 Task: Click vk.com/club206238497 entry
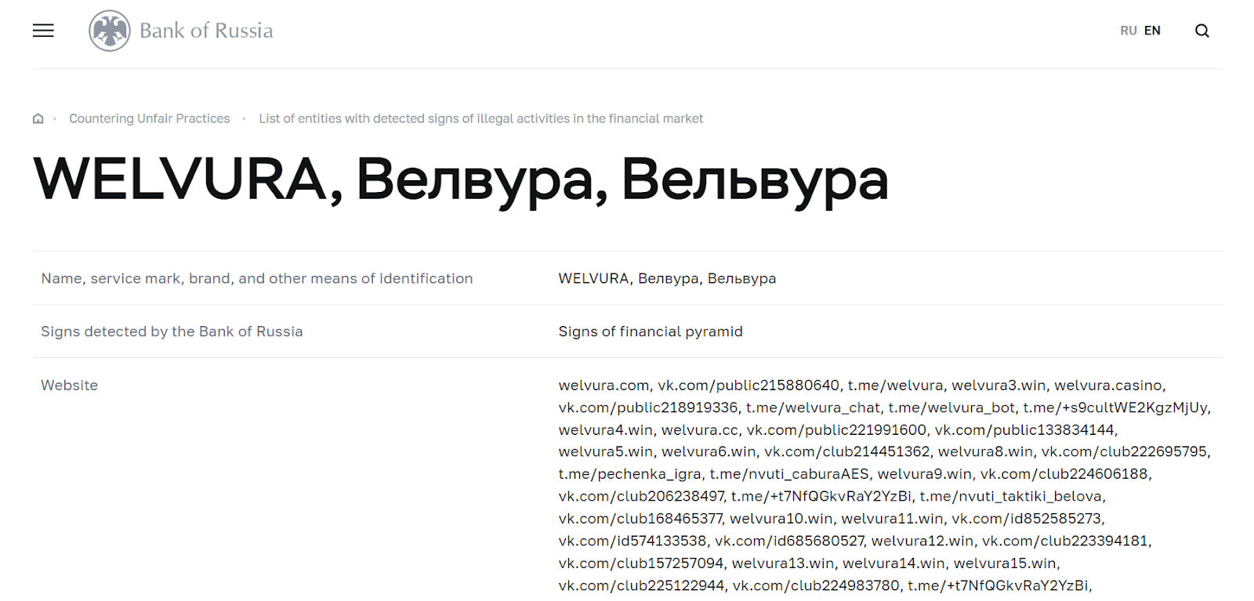click(641, 496)
